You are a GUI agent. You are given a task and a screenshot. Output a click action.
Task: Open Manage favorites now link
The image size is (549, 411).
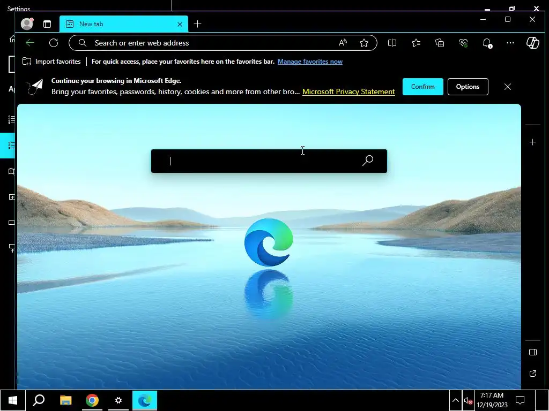point(310,62)
